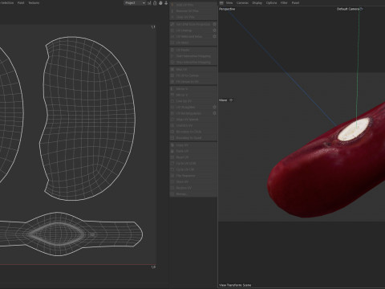Open settings gear for UV Weld and Relax
385x289 pixels.
coord(214,36)
